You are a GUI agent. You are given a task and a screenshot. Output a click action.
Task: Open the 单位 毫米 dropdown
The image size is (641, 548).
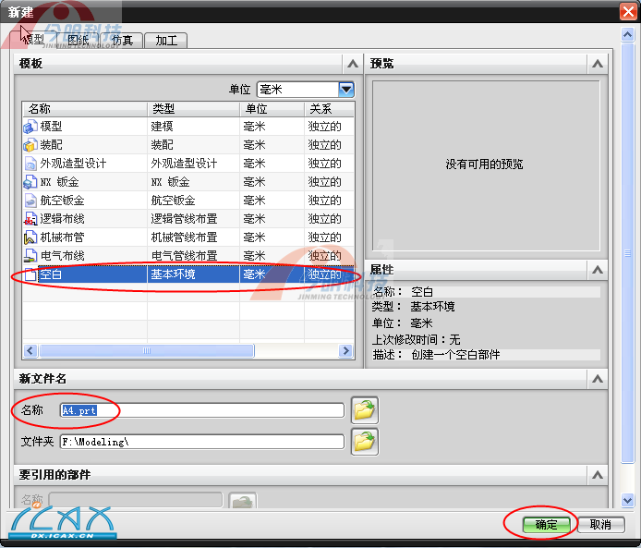346,89
